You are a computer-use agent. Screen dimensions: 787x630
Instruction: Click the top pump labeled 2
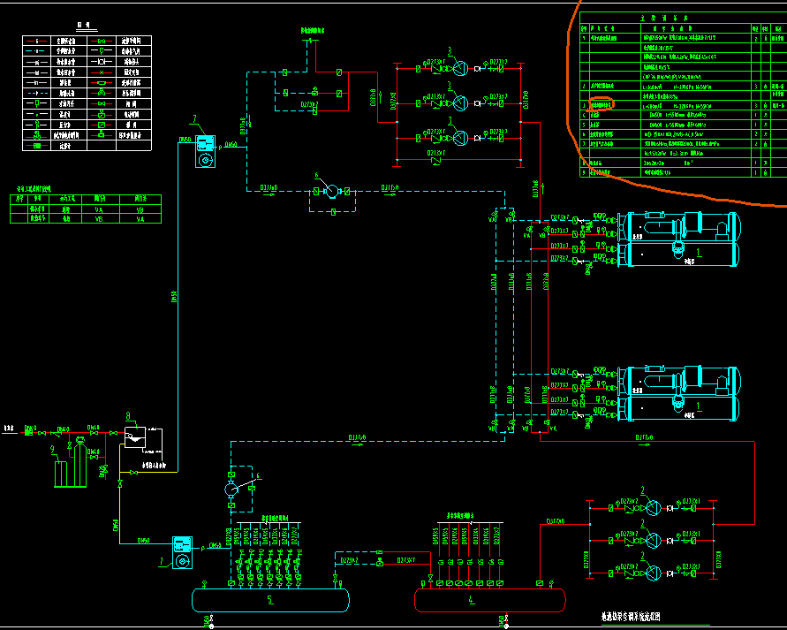click(653, 508)
